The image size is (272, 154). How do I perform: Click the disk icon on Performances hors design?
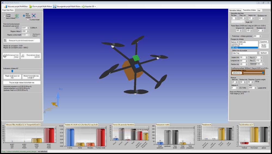5,56
